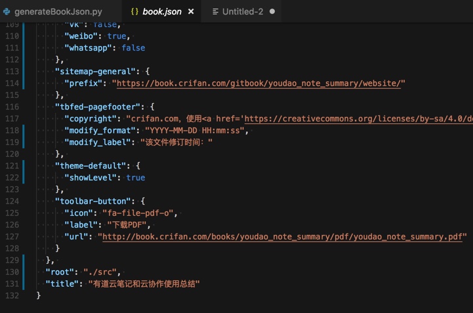Click the "fa-file-pdf-o" icon value

[139, 213]
